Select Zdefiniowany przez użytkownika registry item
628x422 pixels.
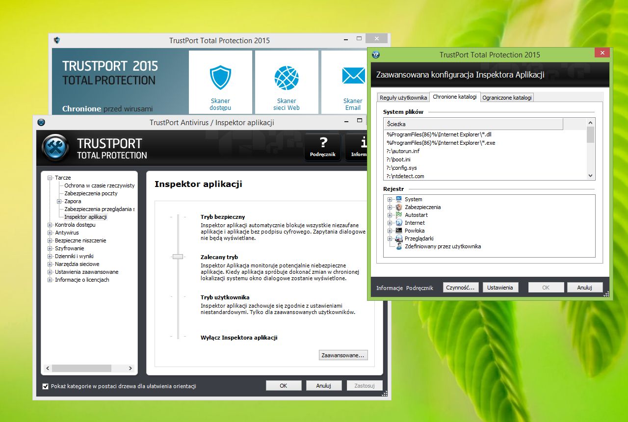pos(443,246)
